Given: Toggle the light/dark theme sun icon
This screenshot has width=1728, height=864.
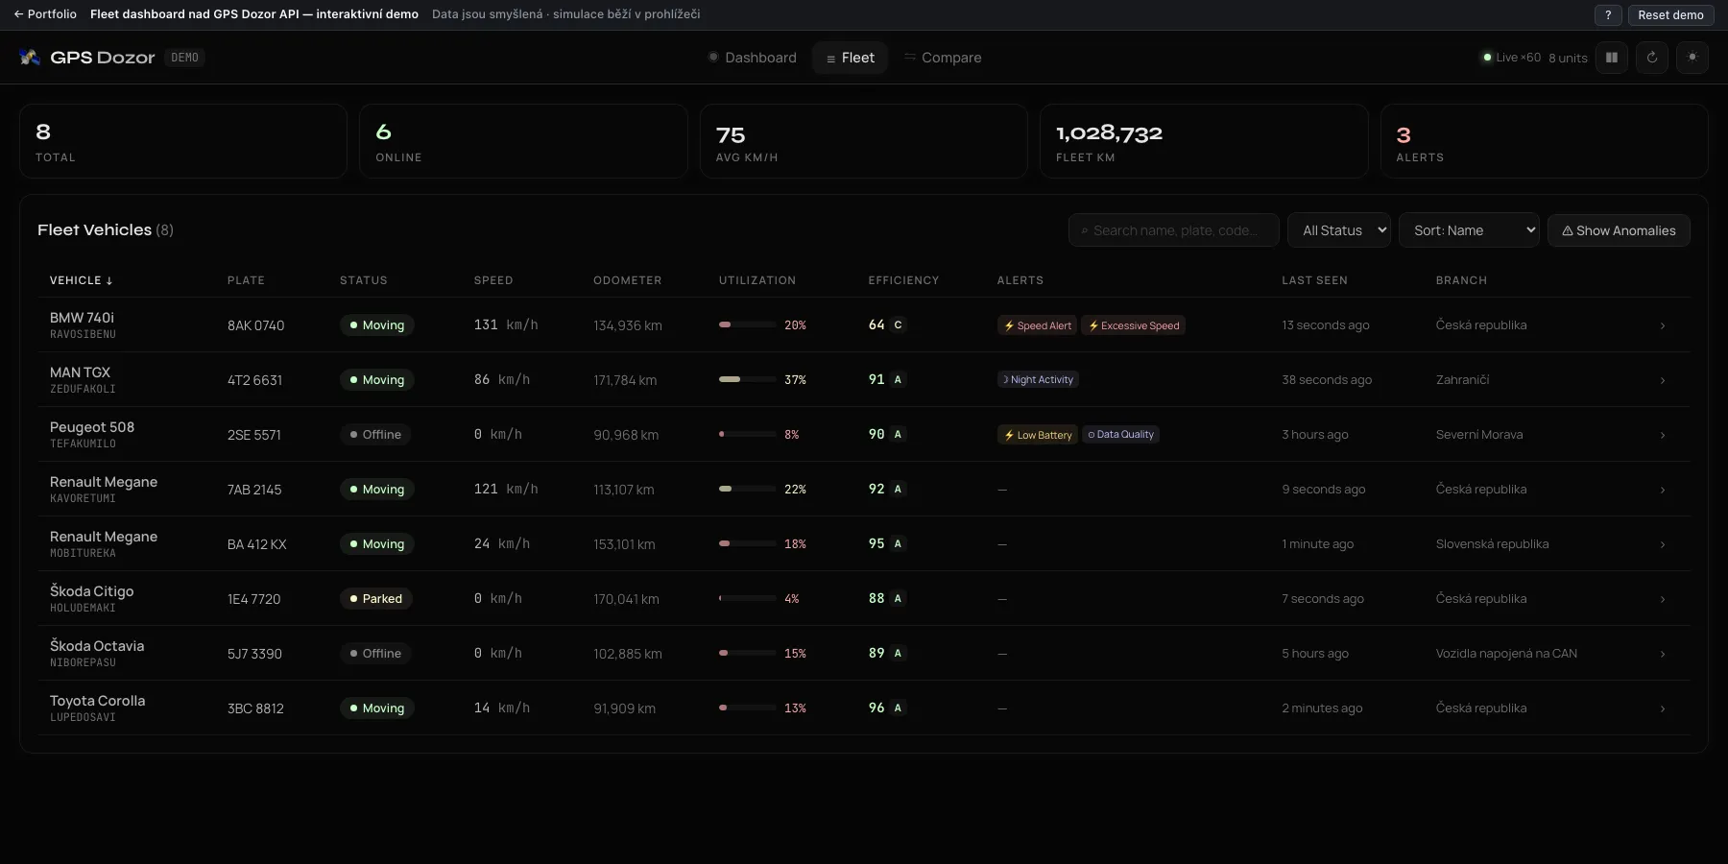Looking at the screenshot, I should (x=1692, y=58).
